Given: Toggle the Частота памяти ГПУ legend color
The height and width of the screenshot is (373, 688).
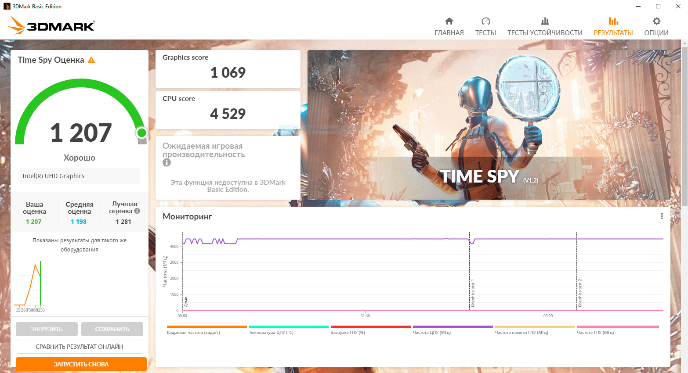Looking at the screenshot, I should coord(535,326).
